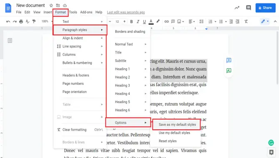Toggle italic formatting in toolbar

(x=138, y=22)
